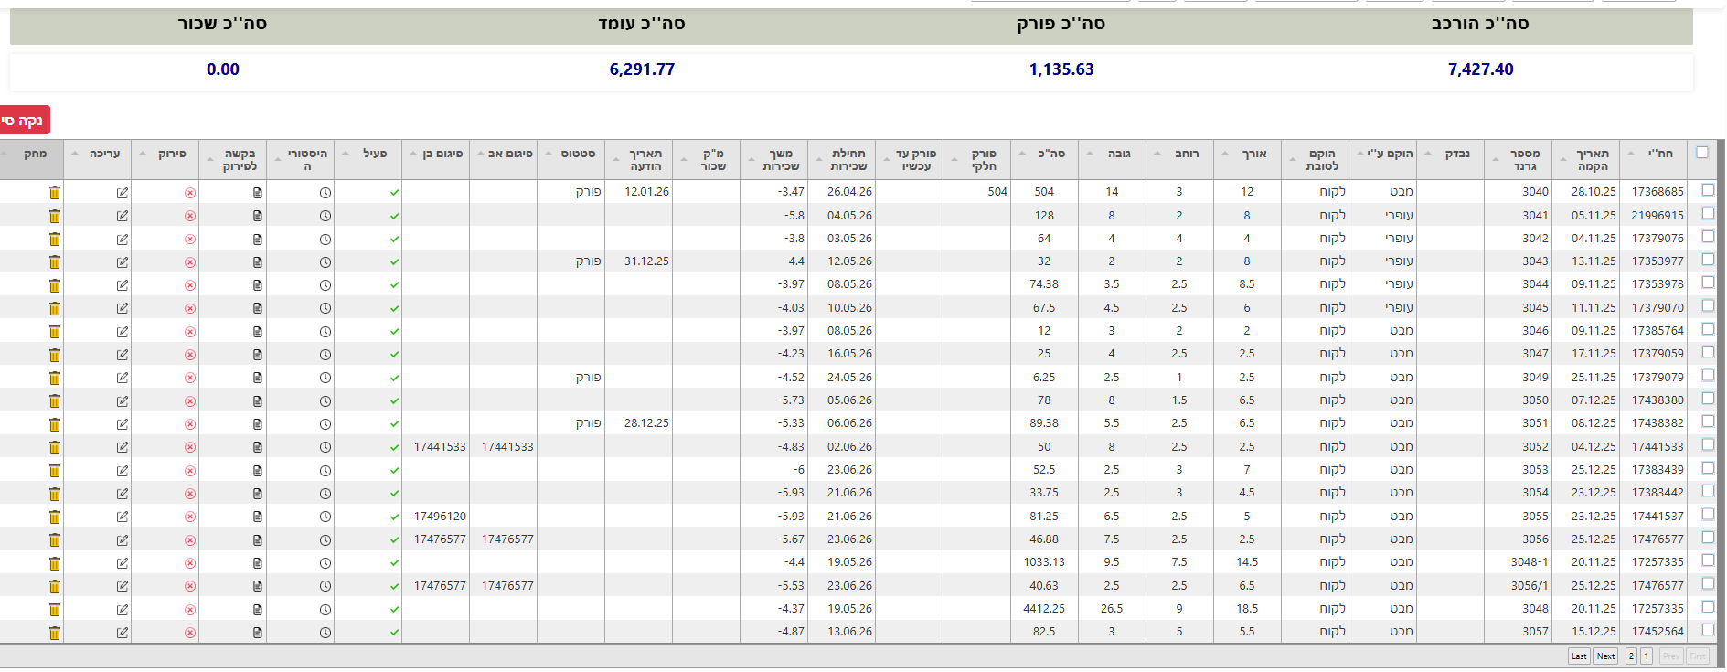
Task: Sort by סטטוס column header
Action: (578, 154)
